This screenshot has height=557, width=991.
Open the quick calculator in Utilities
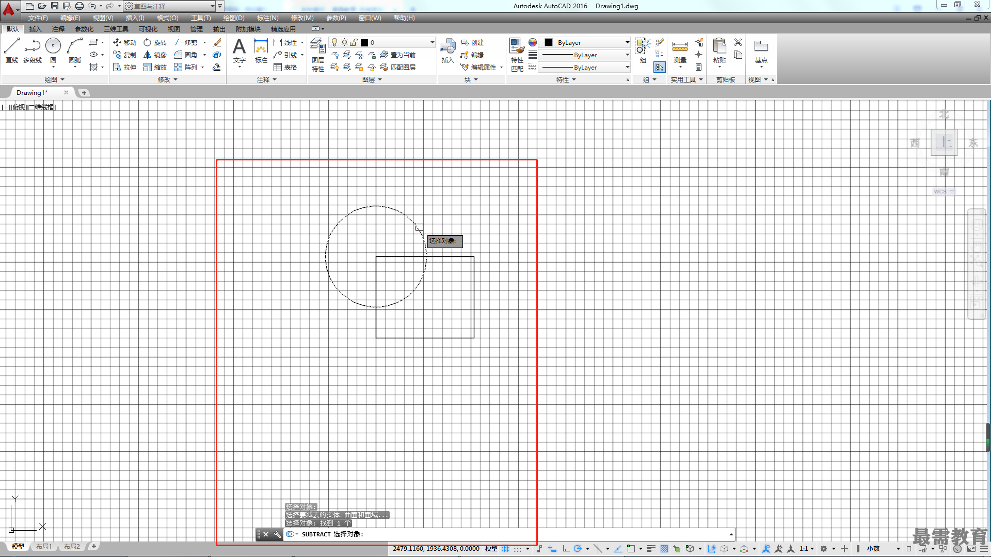[x=698, y=67]
